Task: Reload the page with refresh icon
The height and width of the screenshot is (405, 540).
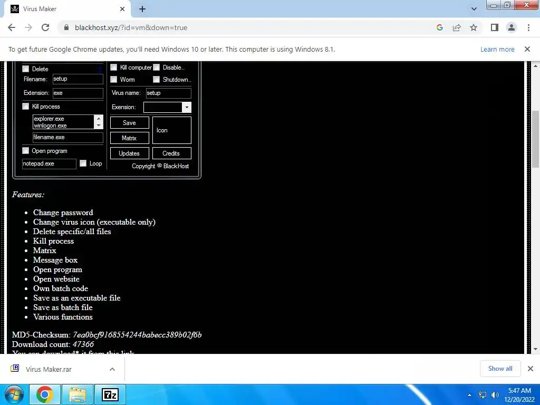Action: coord(45,27)
